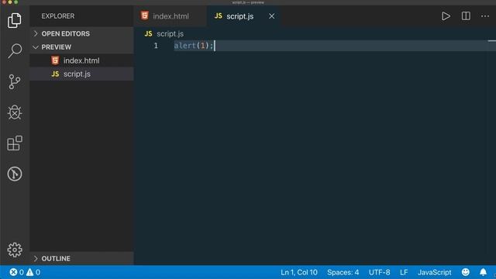Screen dimensions: 496x279
Task: Run the code with the play icon
Action: point(446,16)
